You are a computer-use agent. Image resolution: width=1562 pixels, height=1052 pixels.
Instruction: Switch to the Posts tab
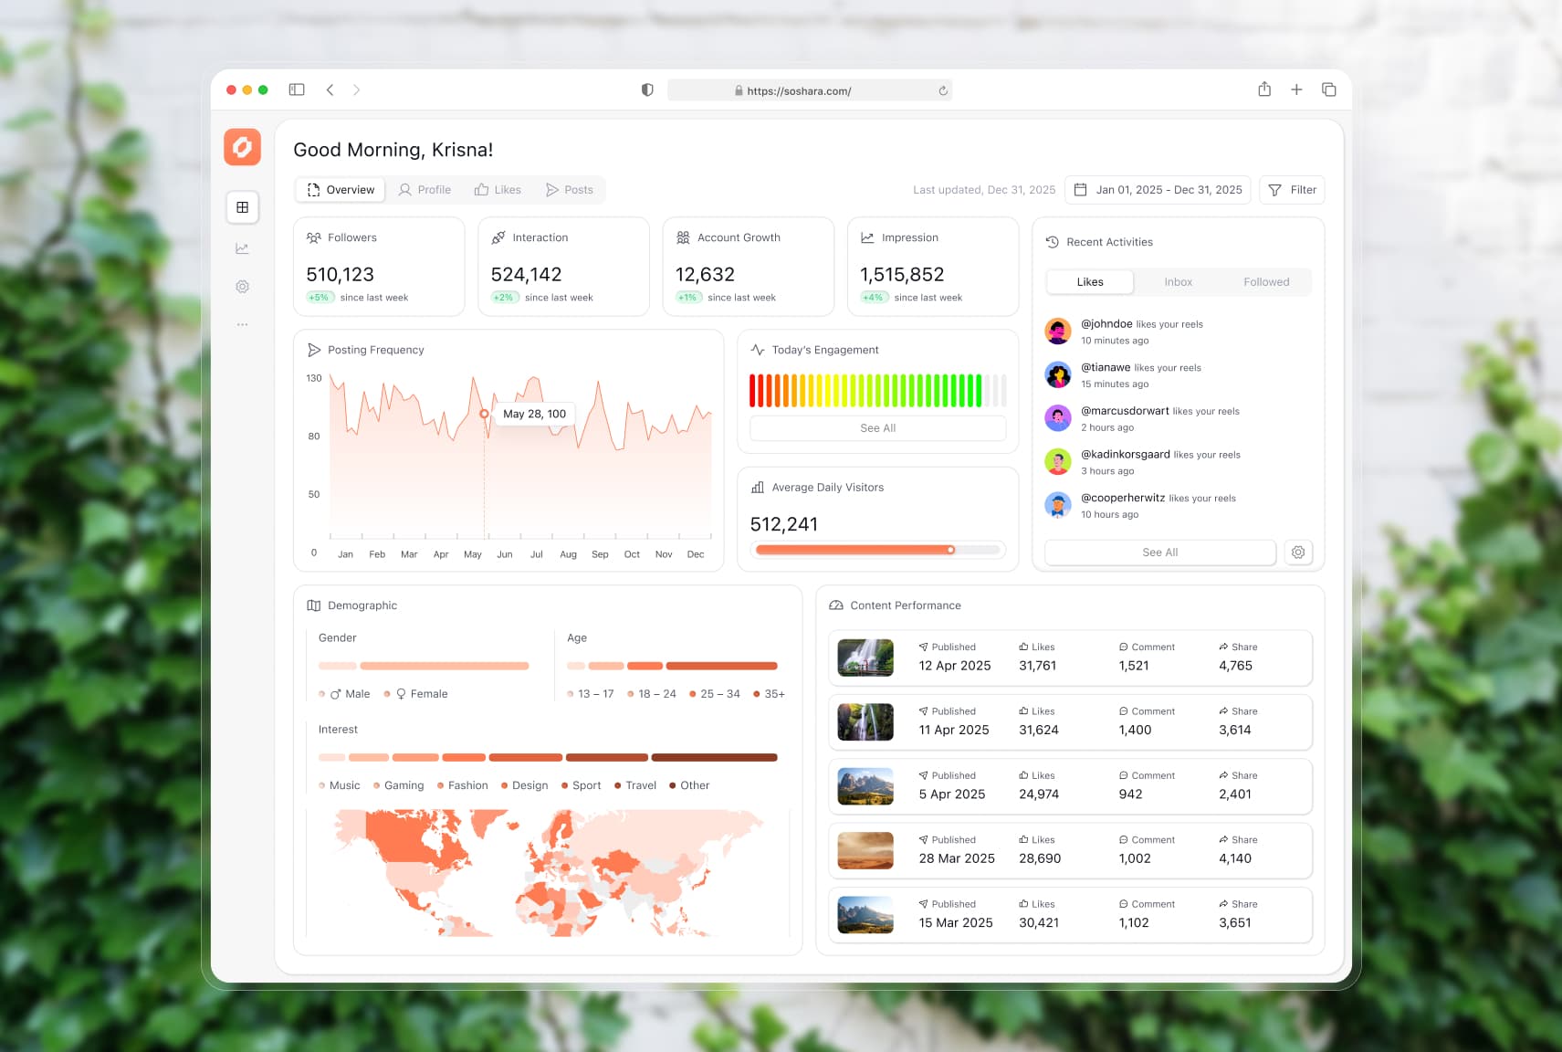[x=569, y=190]
